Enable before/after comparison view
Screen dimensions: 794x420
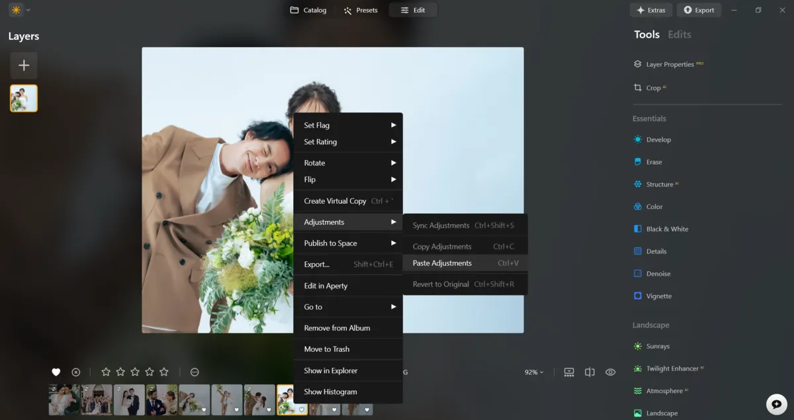590,372
